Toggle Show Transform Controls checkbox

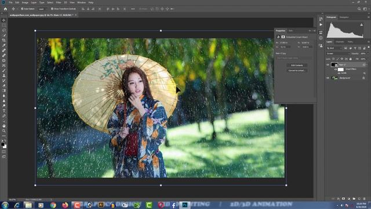[x=52, y=9]
